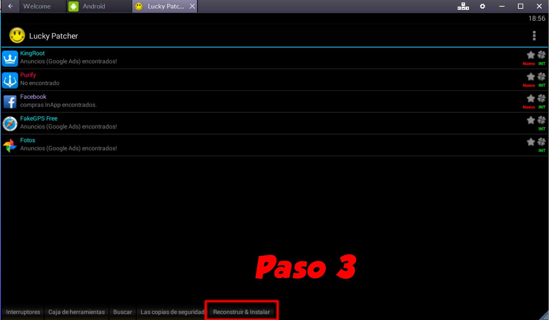Click 'No encontrado' text under Purify
Image resolution: width=549 pixels, height=320 pixels.
[40, 83]
